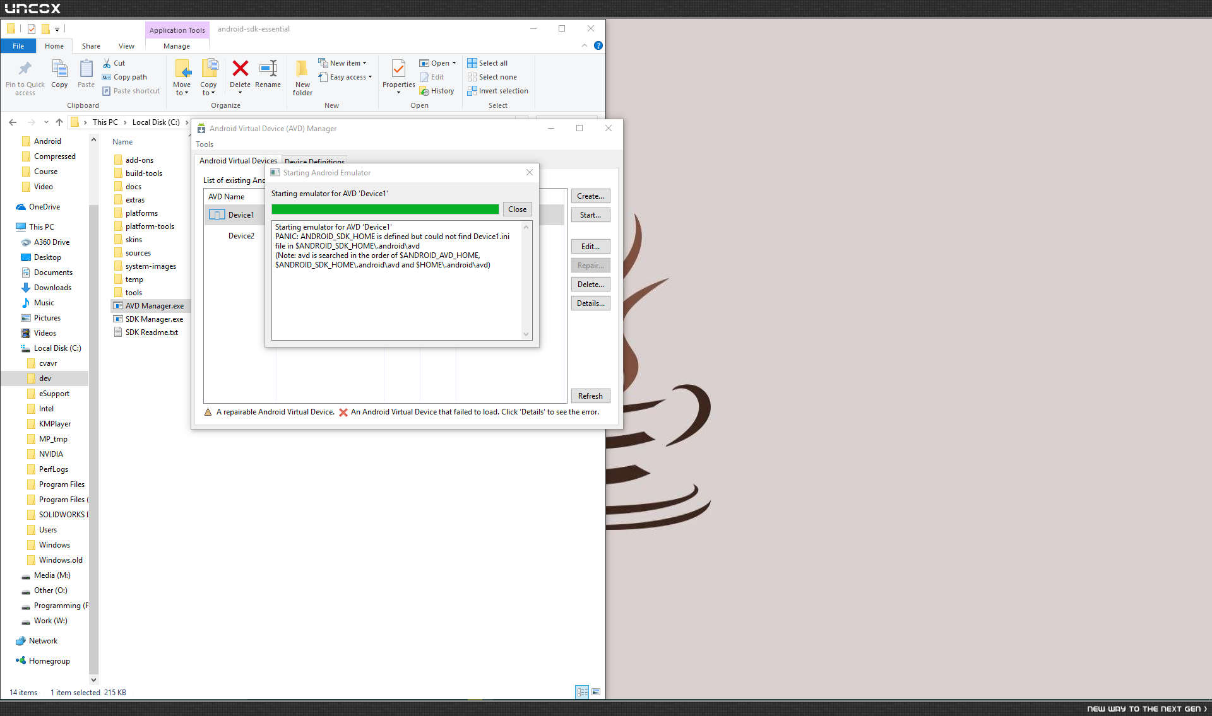1212x716 pixels.
Task: Collapse the Explorer ribbon chevron
Action: [585, 45]
